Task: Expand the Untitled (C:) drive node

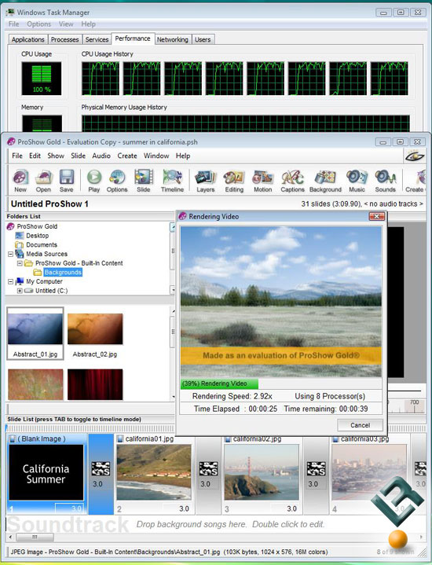Action: point(20,291)
